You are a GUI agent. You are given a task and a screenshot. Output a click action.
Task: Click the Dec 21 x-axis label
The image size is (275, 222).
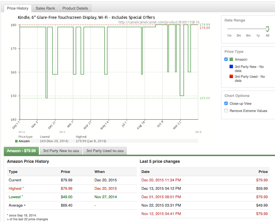tap(52, 125)
